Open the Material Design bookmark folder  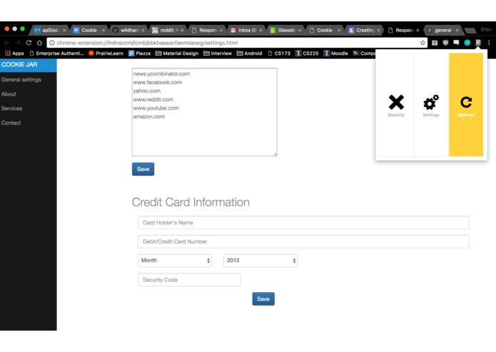(x=177, y=53)
